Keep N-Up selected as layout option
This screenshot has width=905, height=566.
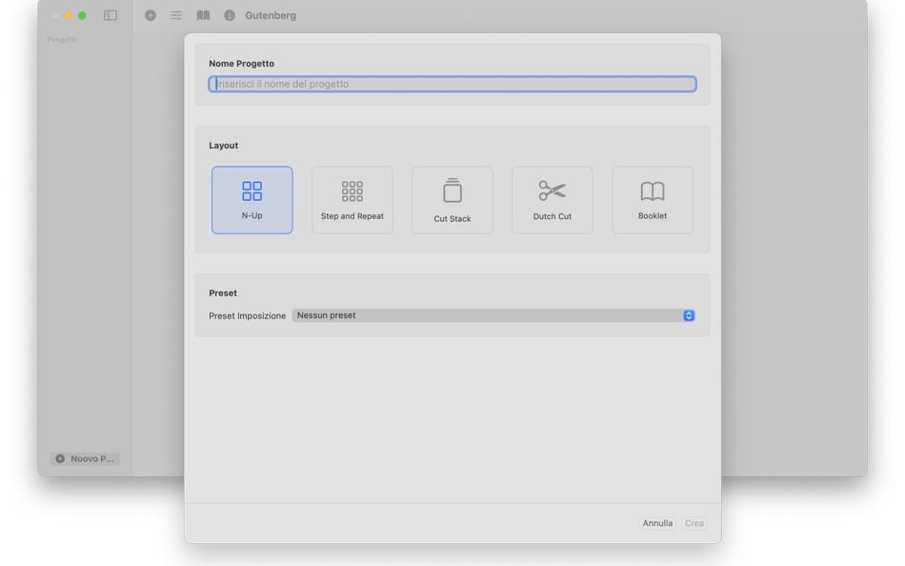251,199
